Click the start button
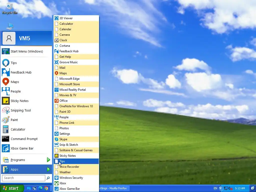Image resolution: width=256 pixels, height=192 pixels. (x=11, y=188)
